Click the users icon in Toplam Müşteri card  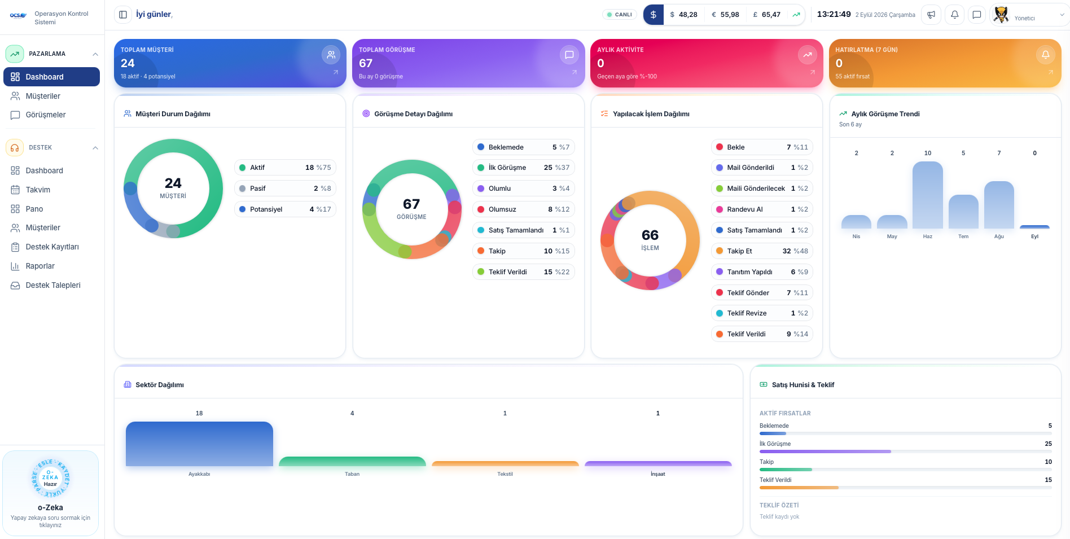click(331, 55)
